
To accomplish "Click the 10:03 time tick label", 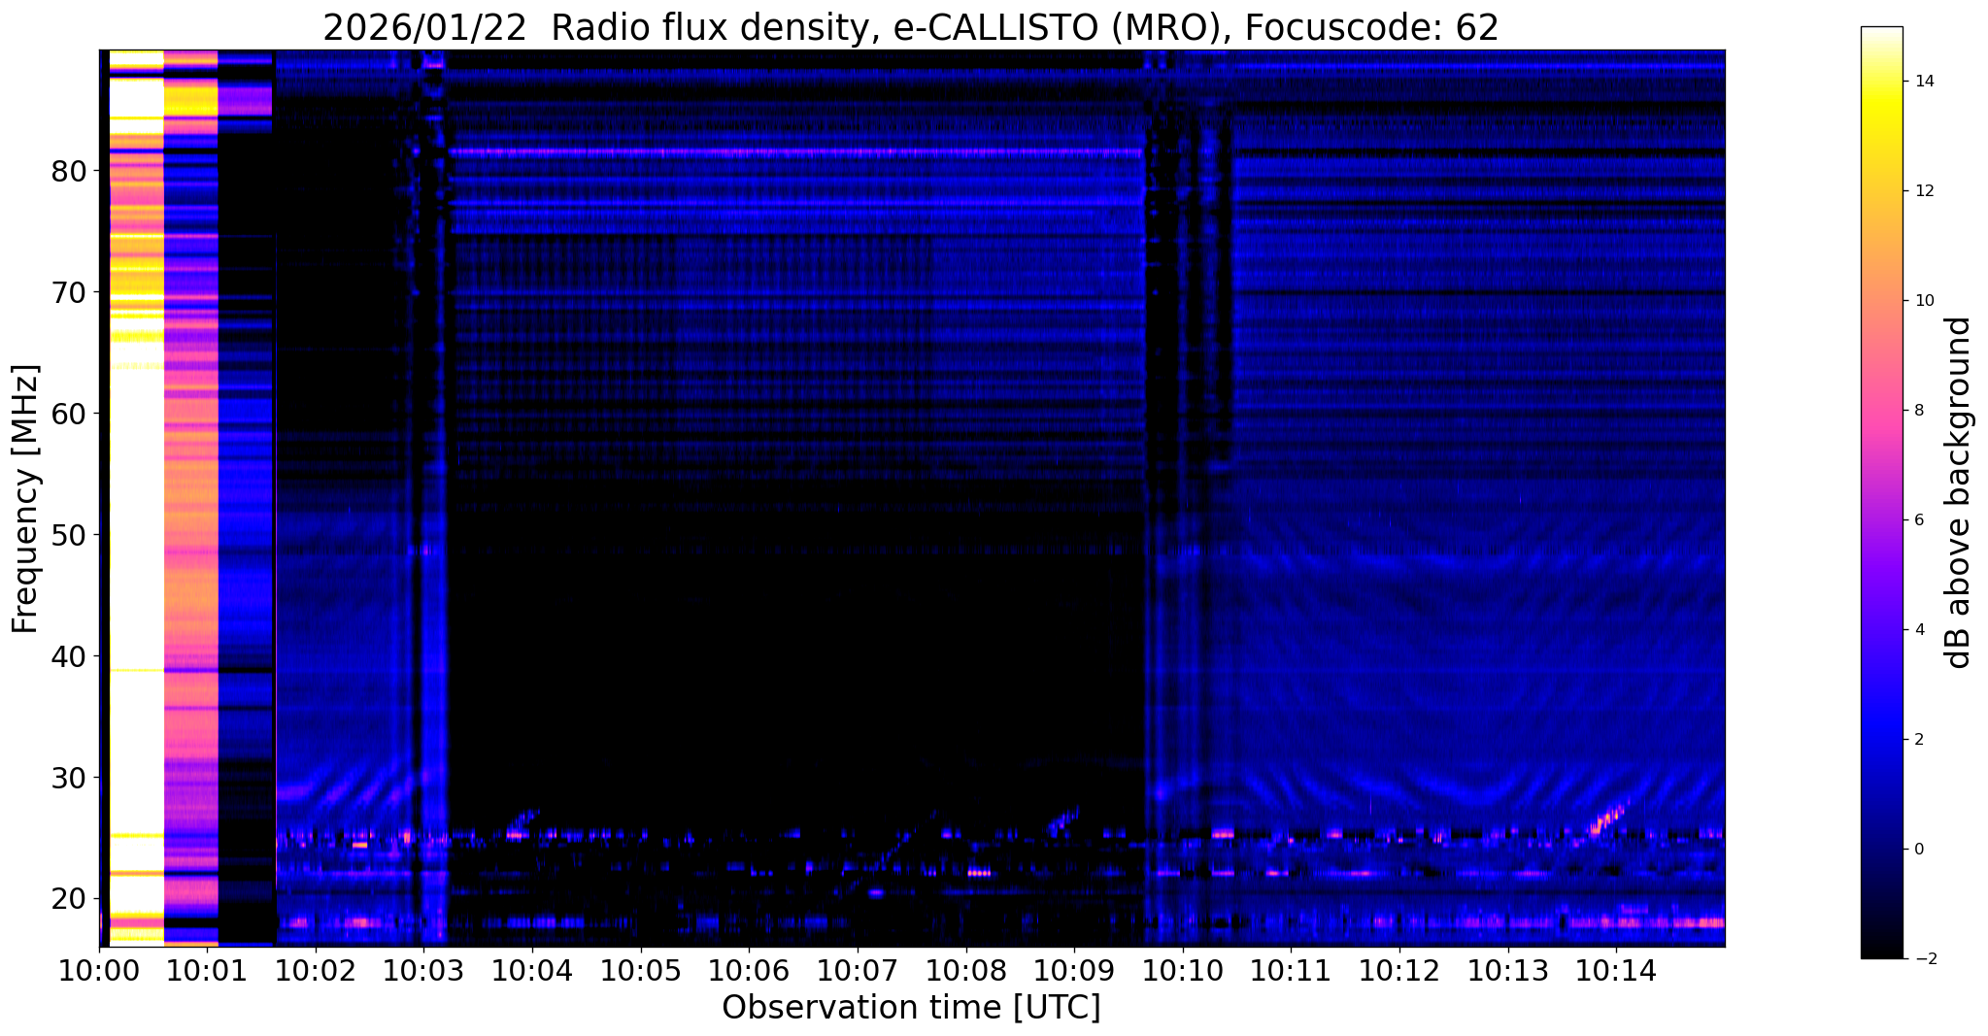I will pos(424,971).
